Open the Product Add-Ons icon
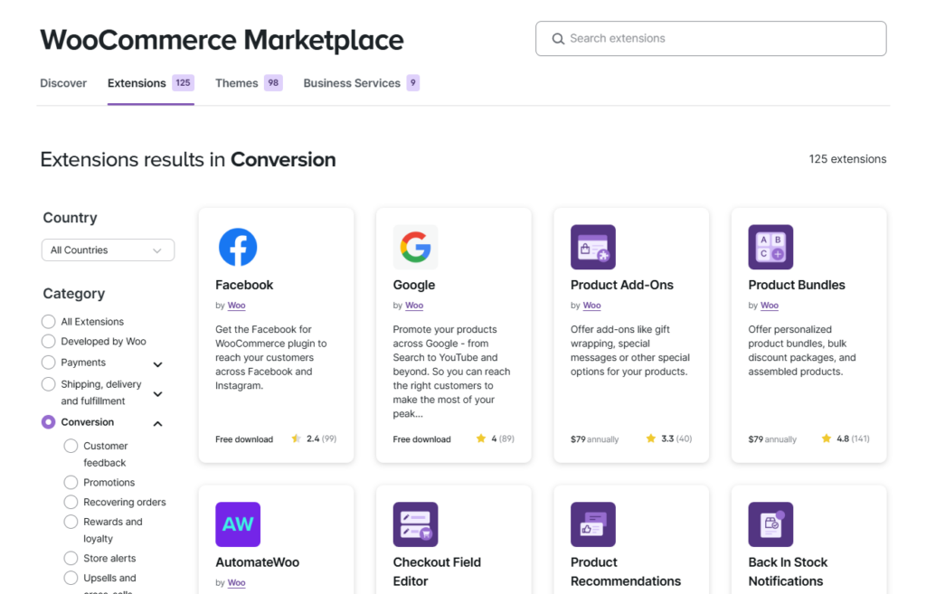This screenshot has height=594, width=926. click(593, 247)
